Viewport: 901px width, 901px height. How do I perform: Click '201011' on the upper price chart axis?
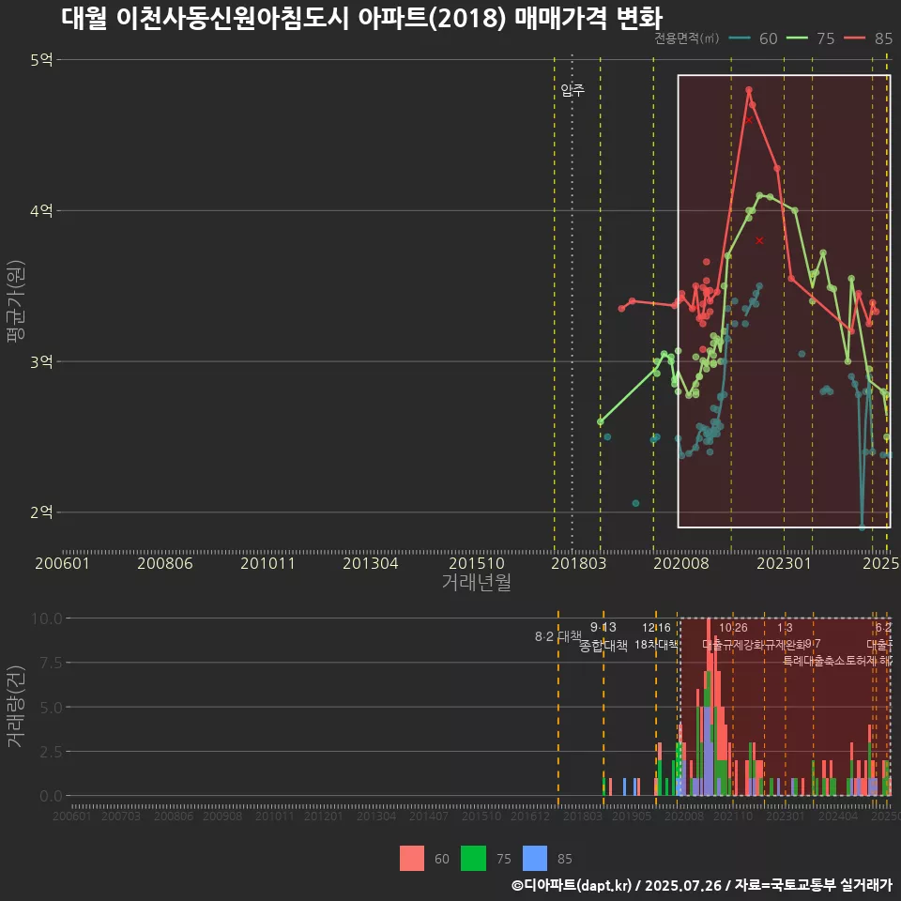click(267, 563)
